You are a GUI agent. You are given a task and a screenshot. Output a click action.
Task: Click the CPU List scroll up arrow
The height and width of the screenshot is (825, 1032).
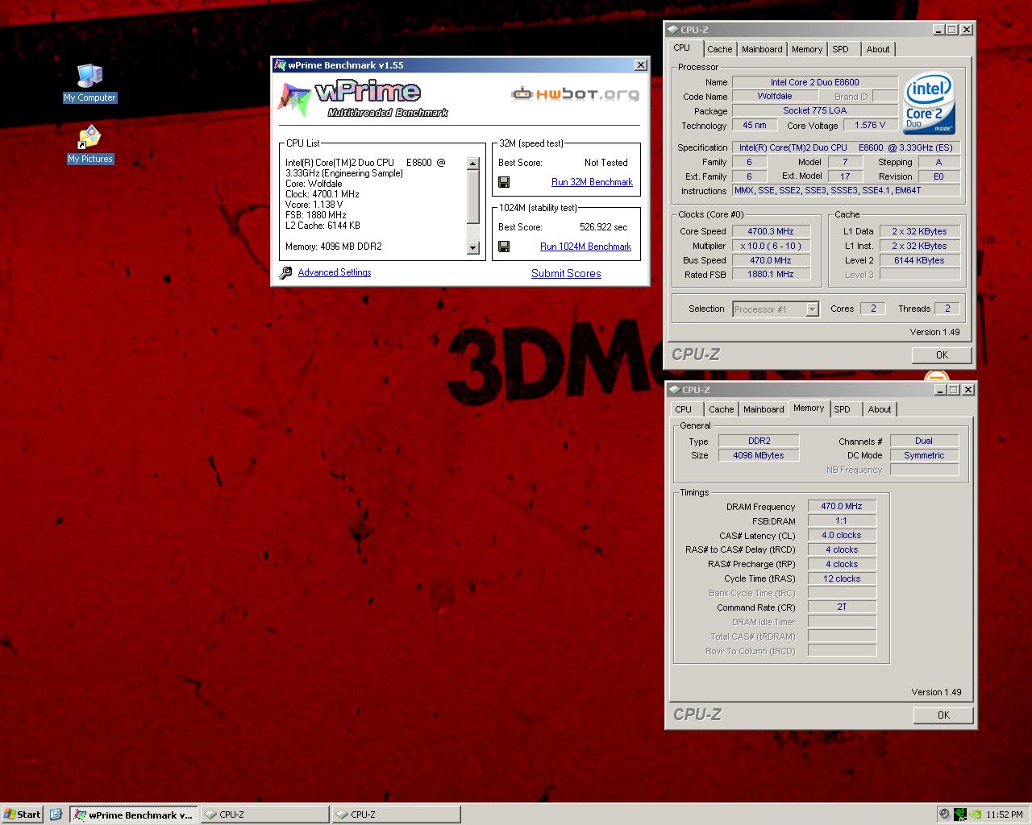tap(473, 164)
